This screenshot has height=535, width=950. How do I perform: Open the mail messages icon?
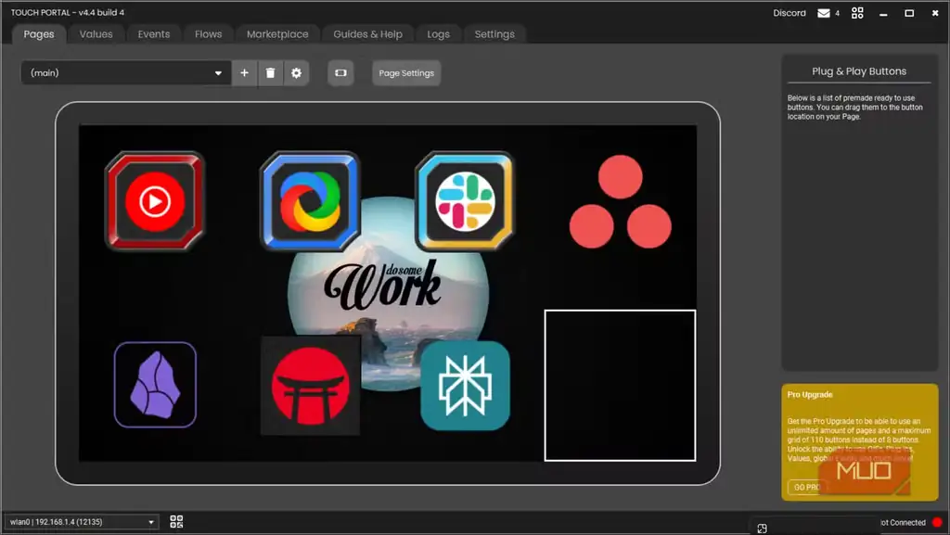point(824,13)
